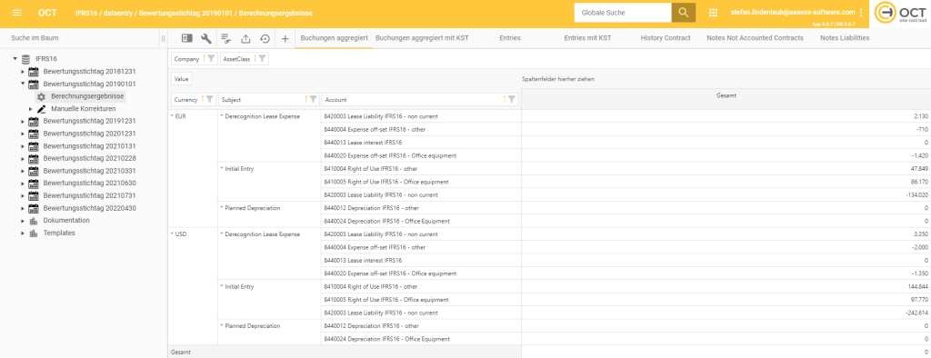The width and height of the screenshot is (931, 358).
Task: Open the History Contract tab
Action: (x=666, y=38)
